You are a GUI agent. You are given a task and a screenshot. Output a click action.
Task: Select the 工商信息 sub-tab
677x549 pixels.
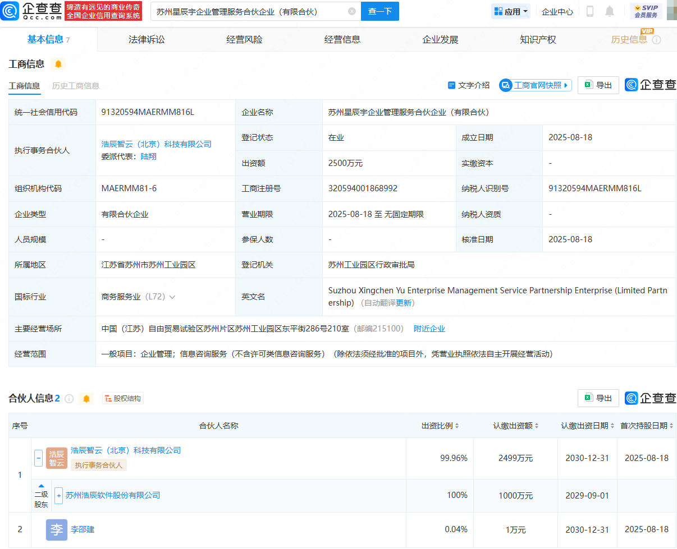24,86
